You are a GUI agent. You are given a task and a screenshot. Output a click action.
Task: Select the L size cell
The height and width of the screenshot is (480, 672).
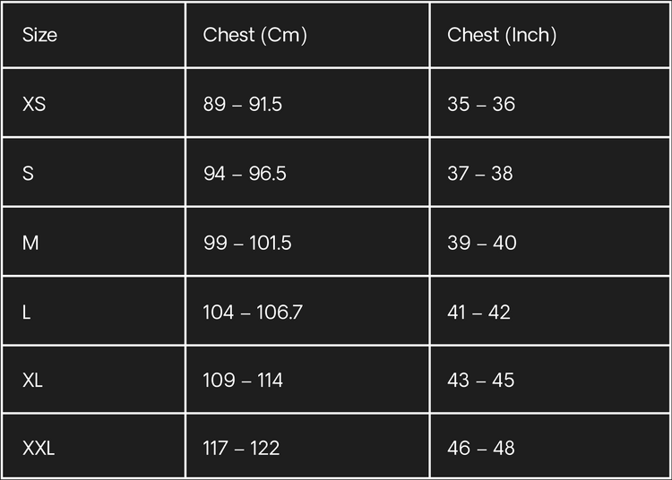pyautogui.click(x=27, y=312)
